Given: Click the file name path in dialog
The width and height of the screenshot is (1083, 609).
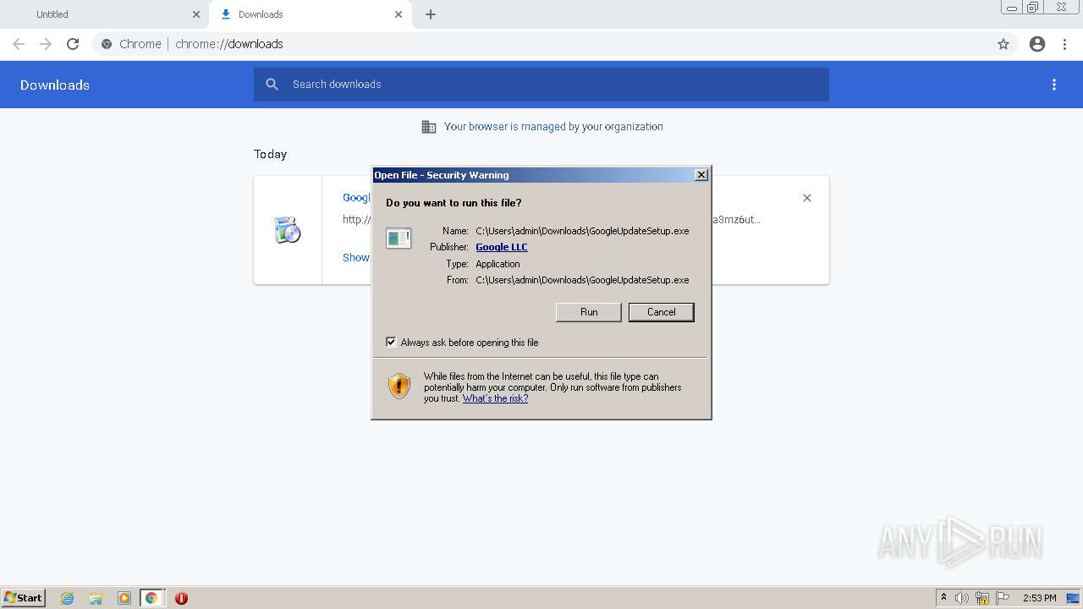Looking at the screenshot, I should pos(582,231).
